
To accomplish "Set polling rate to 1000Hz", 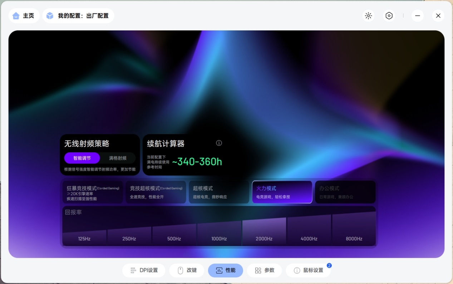I will coord(219,233).
